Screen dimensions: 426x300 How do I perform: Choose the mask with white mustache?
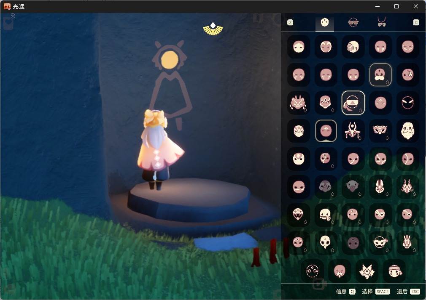pyautogui.click(x=380, y=75)
